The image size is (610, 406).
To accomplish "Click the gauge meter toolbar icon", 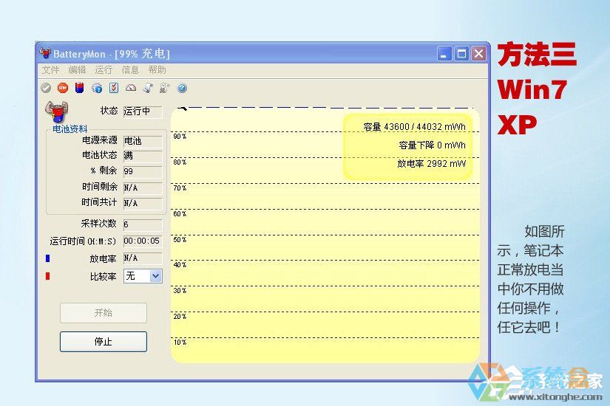I will [x=131, y=88].
